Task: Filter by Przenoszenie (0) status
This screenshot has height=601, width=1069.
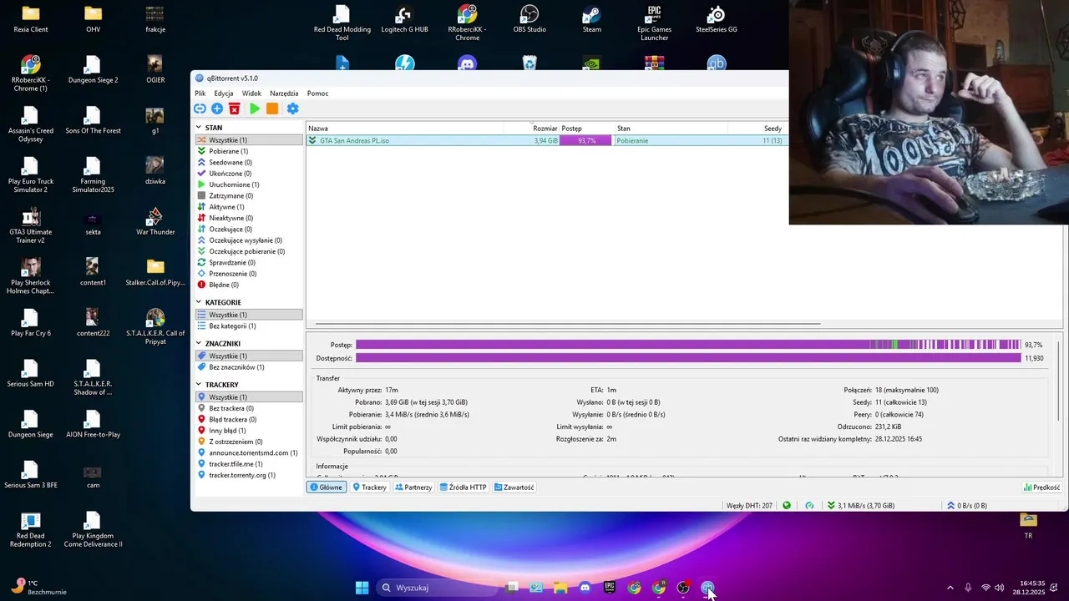Action: click(x=249, y=274)
